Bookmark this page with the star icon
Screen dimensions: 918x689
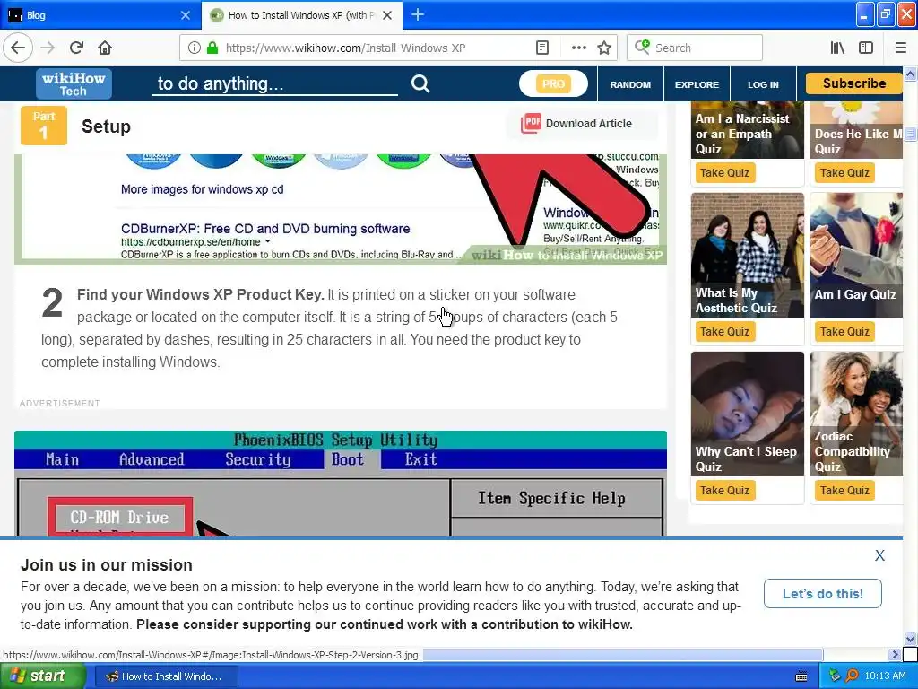tap(604, 48)
